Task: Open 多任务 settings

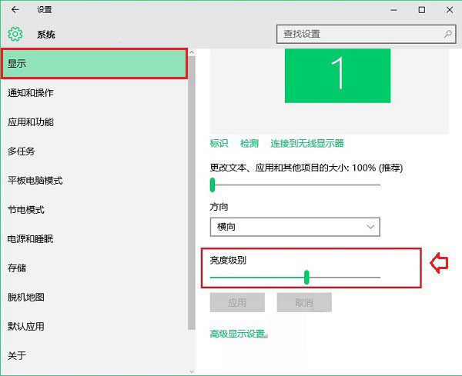Action: click(x=94, y=151)
